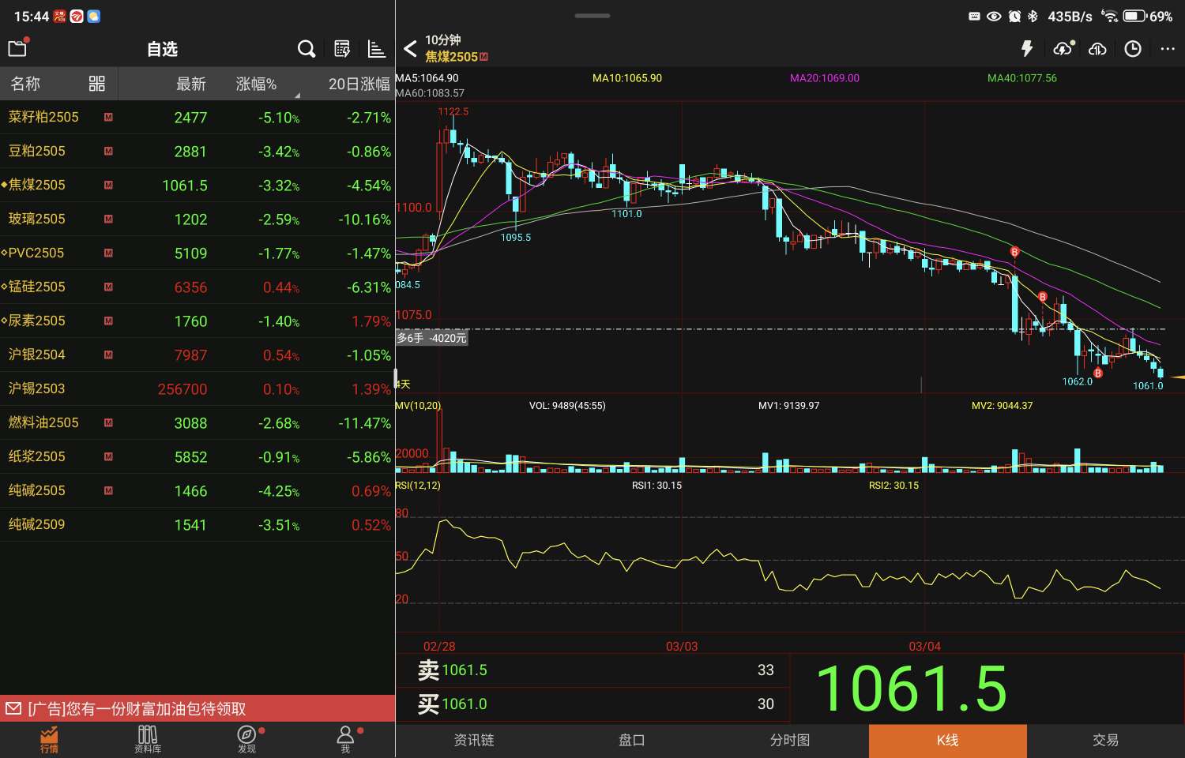
Task: Tap the 买 1061.0 bid row
Action: pos(592,704)
